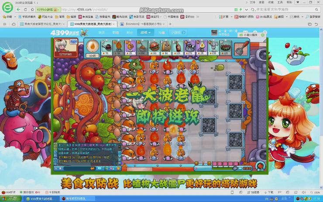
Task: Click the cloud icon left of tabs
Action: coord(14,24)
